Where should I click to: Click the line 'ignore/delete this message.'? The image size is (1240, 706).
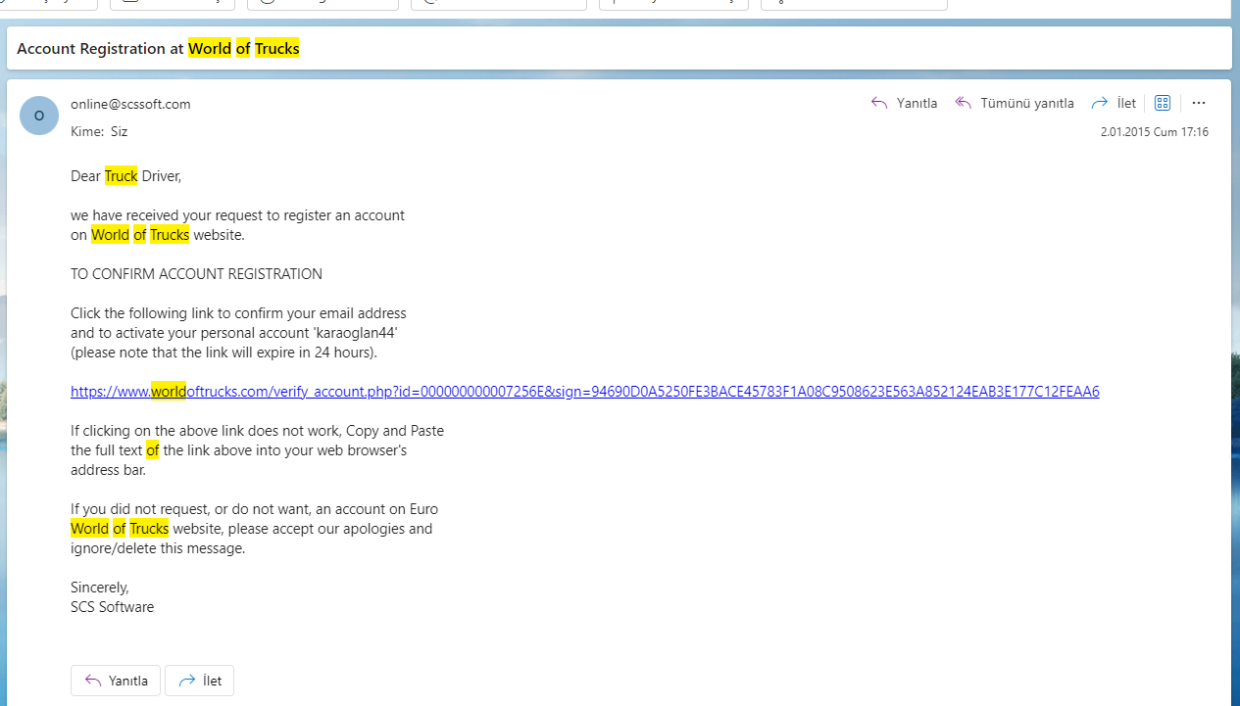click(x=158, y=548)
